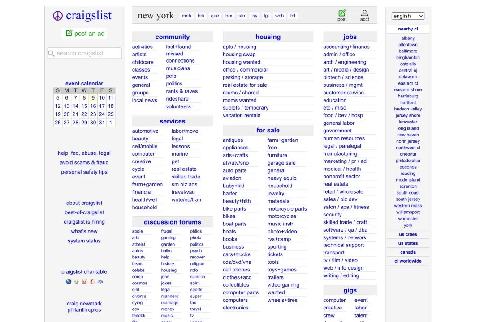Select highlighted day 9 in event calendar
This screenshot has width=484, height=322.
[93, 98]
